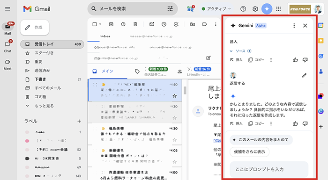The height and width of the screenshot is (180, 328).
Task: Open Google Tasks in the right side panel
Action: (321, 56)
